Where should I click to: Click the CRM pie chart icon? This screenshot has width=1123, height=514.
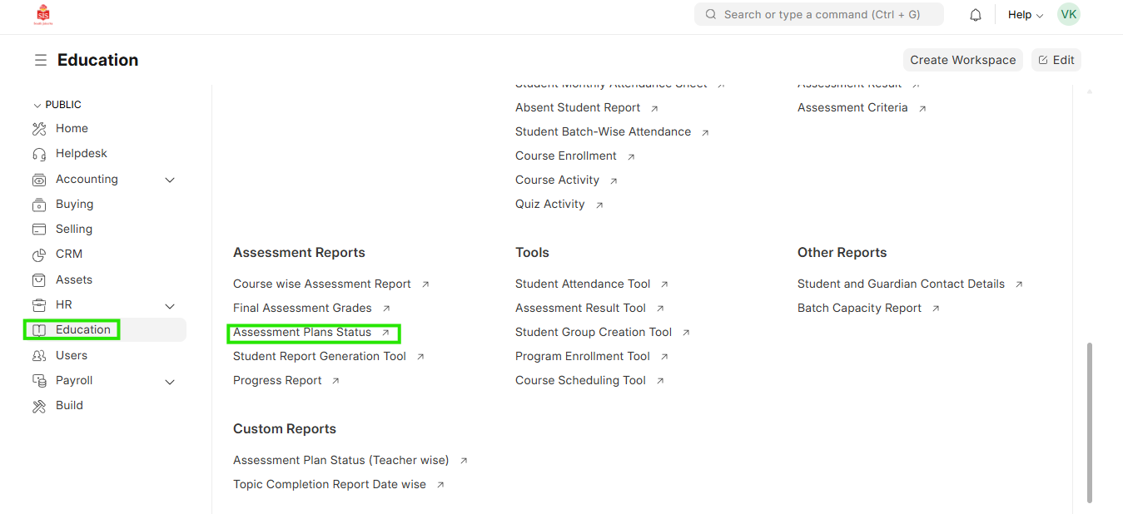click(x=39, y=255)
